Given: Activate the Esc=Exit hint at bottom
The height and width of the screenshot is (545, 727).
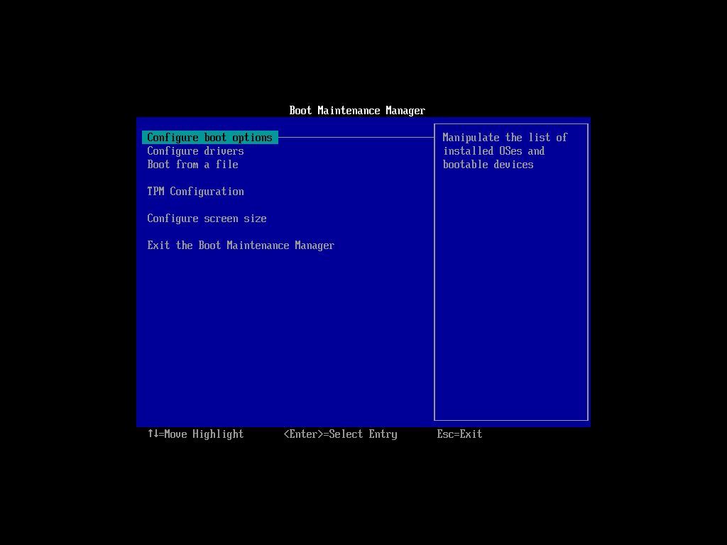Looking at the screenshot, I should 459,434.
